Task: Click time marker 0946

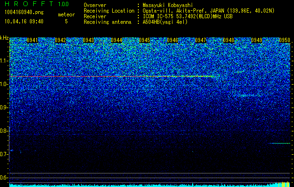Action: point(172,40)
